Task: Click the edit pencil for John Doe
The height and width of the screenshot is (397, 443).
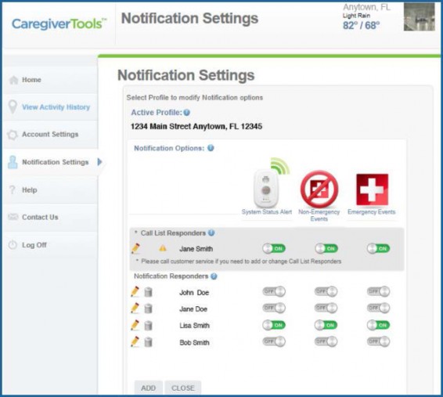Action: (x=135, y=291)
